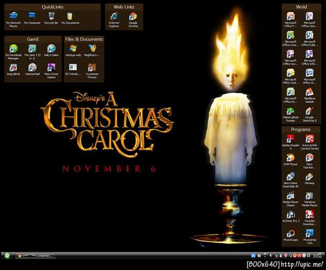Open Customize Fences shortcut
This screenshot has height=270, width=326.
tap(92, 71)
